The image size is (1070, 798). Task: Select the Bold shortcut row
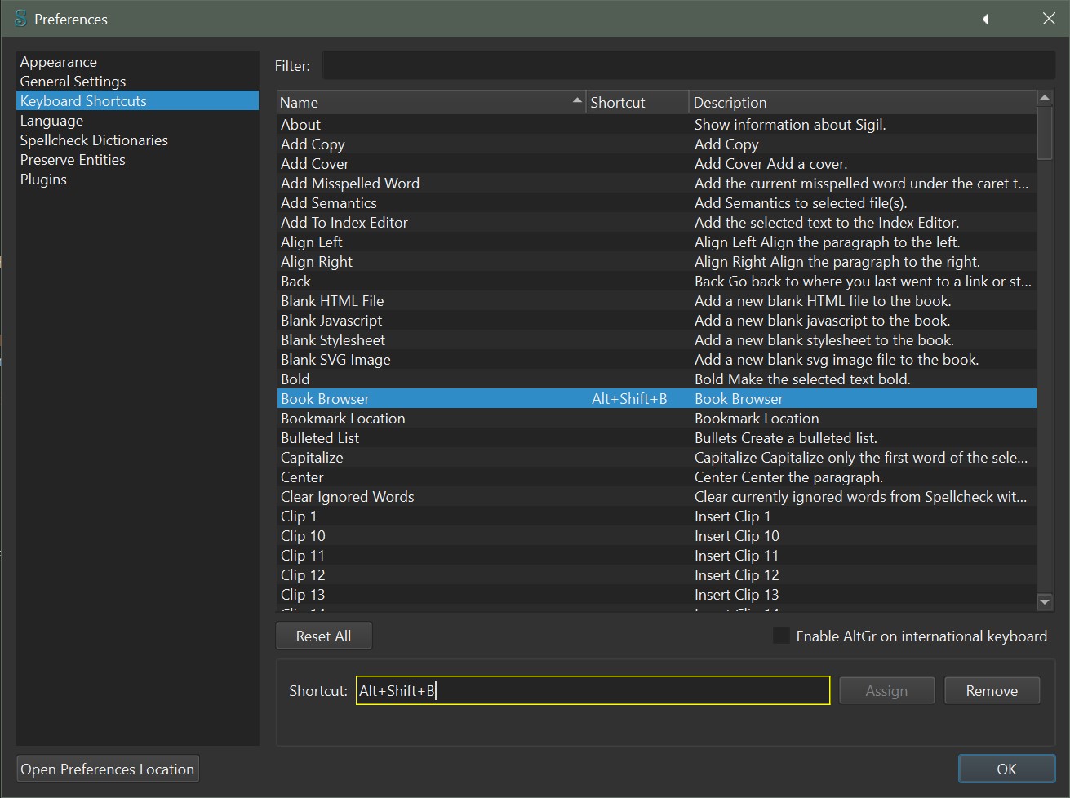(656, 379)
